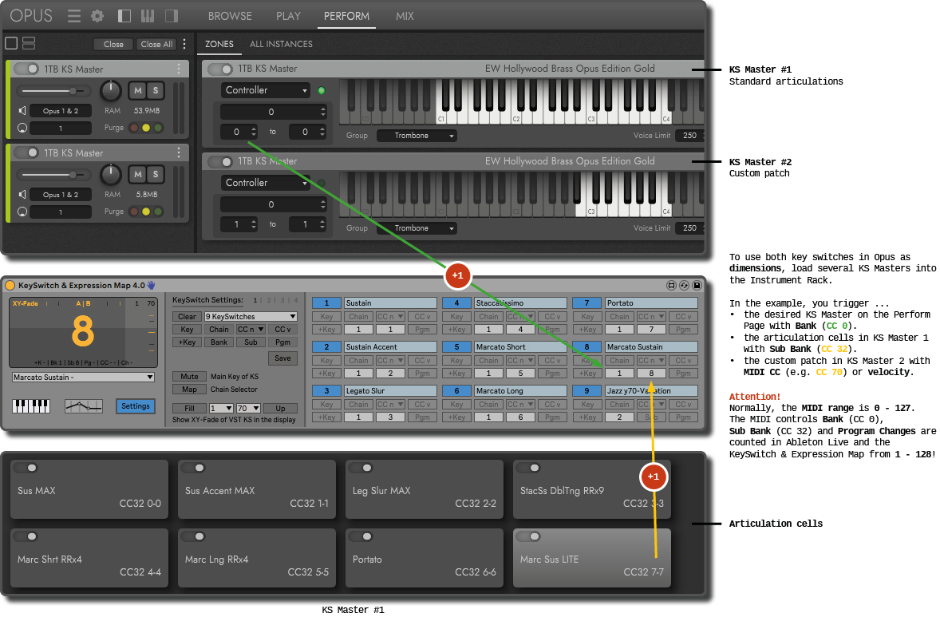Viewport: 940px width, 617px height.
Task: Click Clear in KeySwitch Settings
Action: pyautogui.click(x=187, y=317)
